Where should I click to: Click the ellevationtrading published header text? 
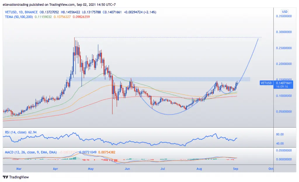point(59,5)
